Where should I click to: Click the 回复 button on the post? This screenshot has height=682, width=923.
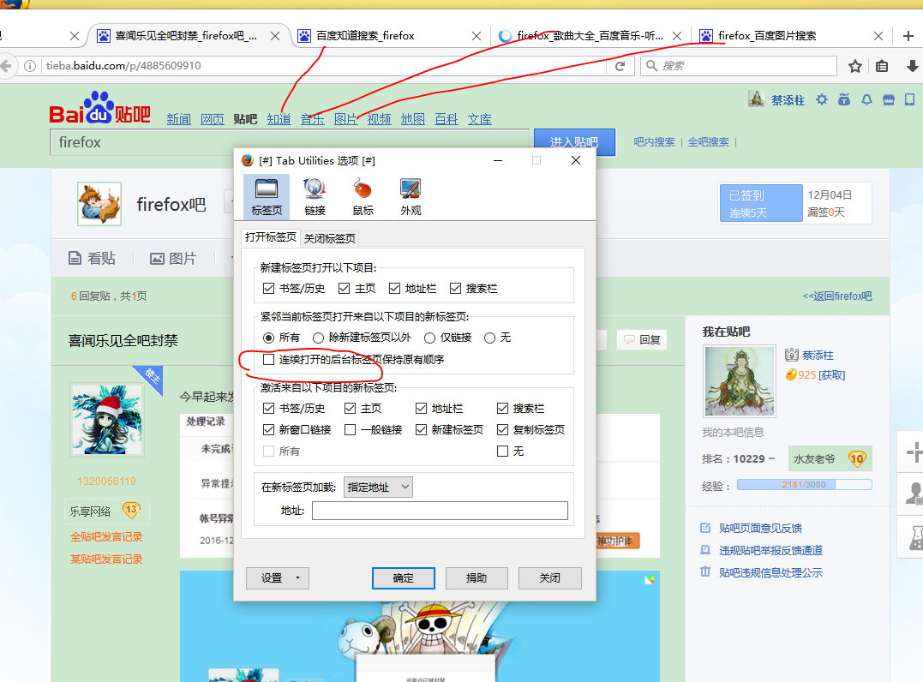[x=642, y=339]
